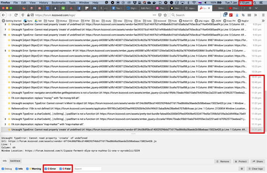This screenshot has height=173, width=267.
Task: Switch to the backtrace tab
Action: (x=15, y=161)
